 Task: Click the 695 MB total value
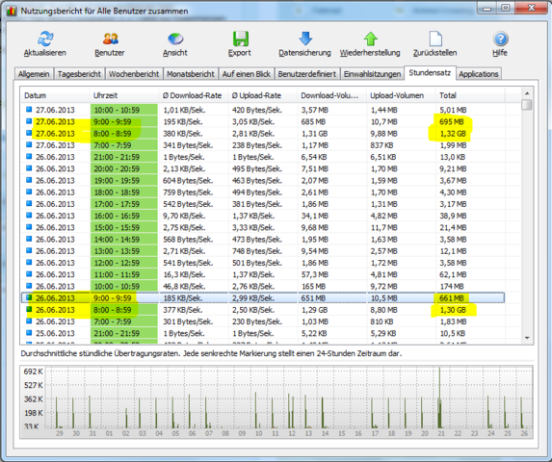452,121
